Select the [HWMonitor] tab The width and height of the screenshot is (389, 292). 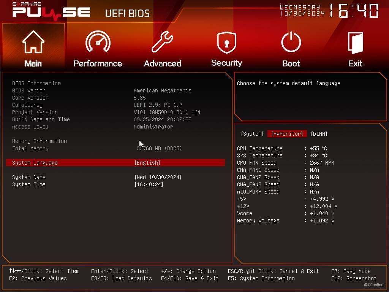287,134
